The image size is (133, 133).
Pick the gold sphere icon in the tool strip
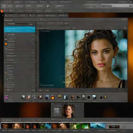pos(106,98)
